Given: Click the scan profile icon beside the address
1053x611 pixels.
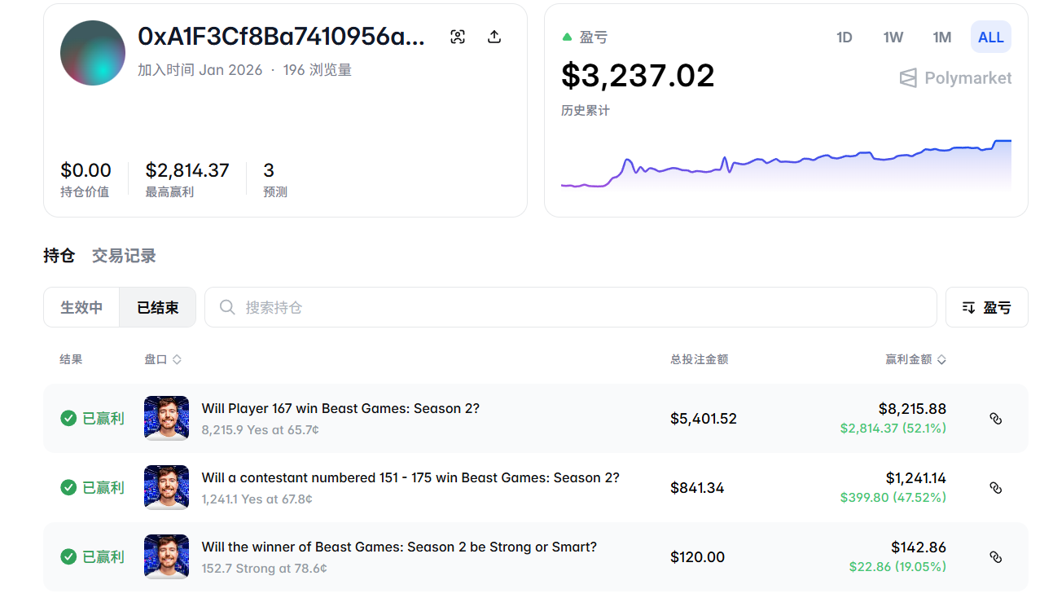Looking at the screenshot, I should [458, 37].
